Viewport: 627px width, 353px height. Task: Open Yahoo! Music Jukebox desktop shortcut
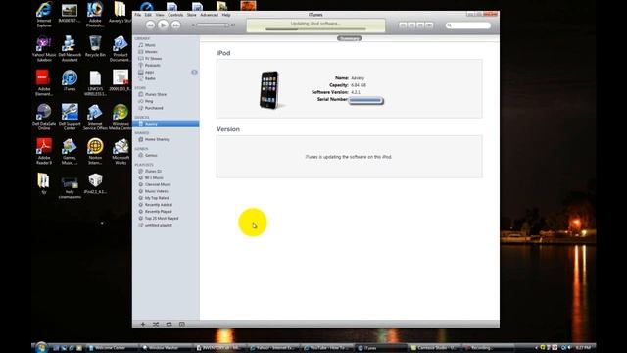(x=44, y=49)
